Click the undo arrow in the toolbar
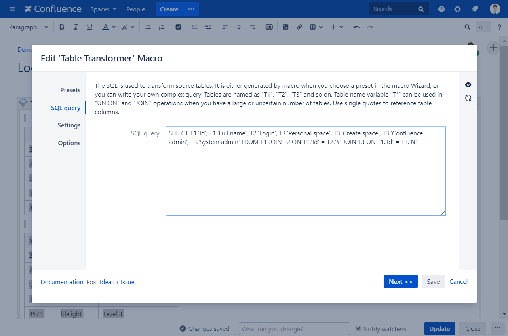 point(356,27)
